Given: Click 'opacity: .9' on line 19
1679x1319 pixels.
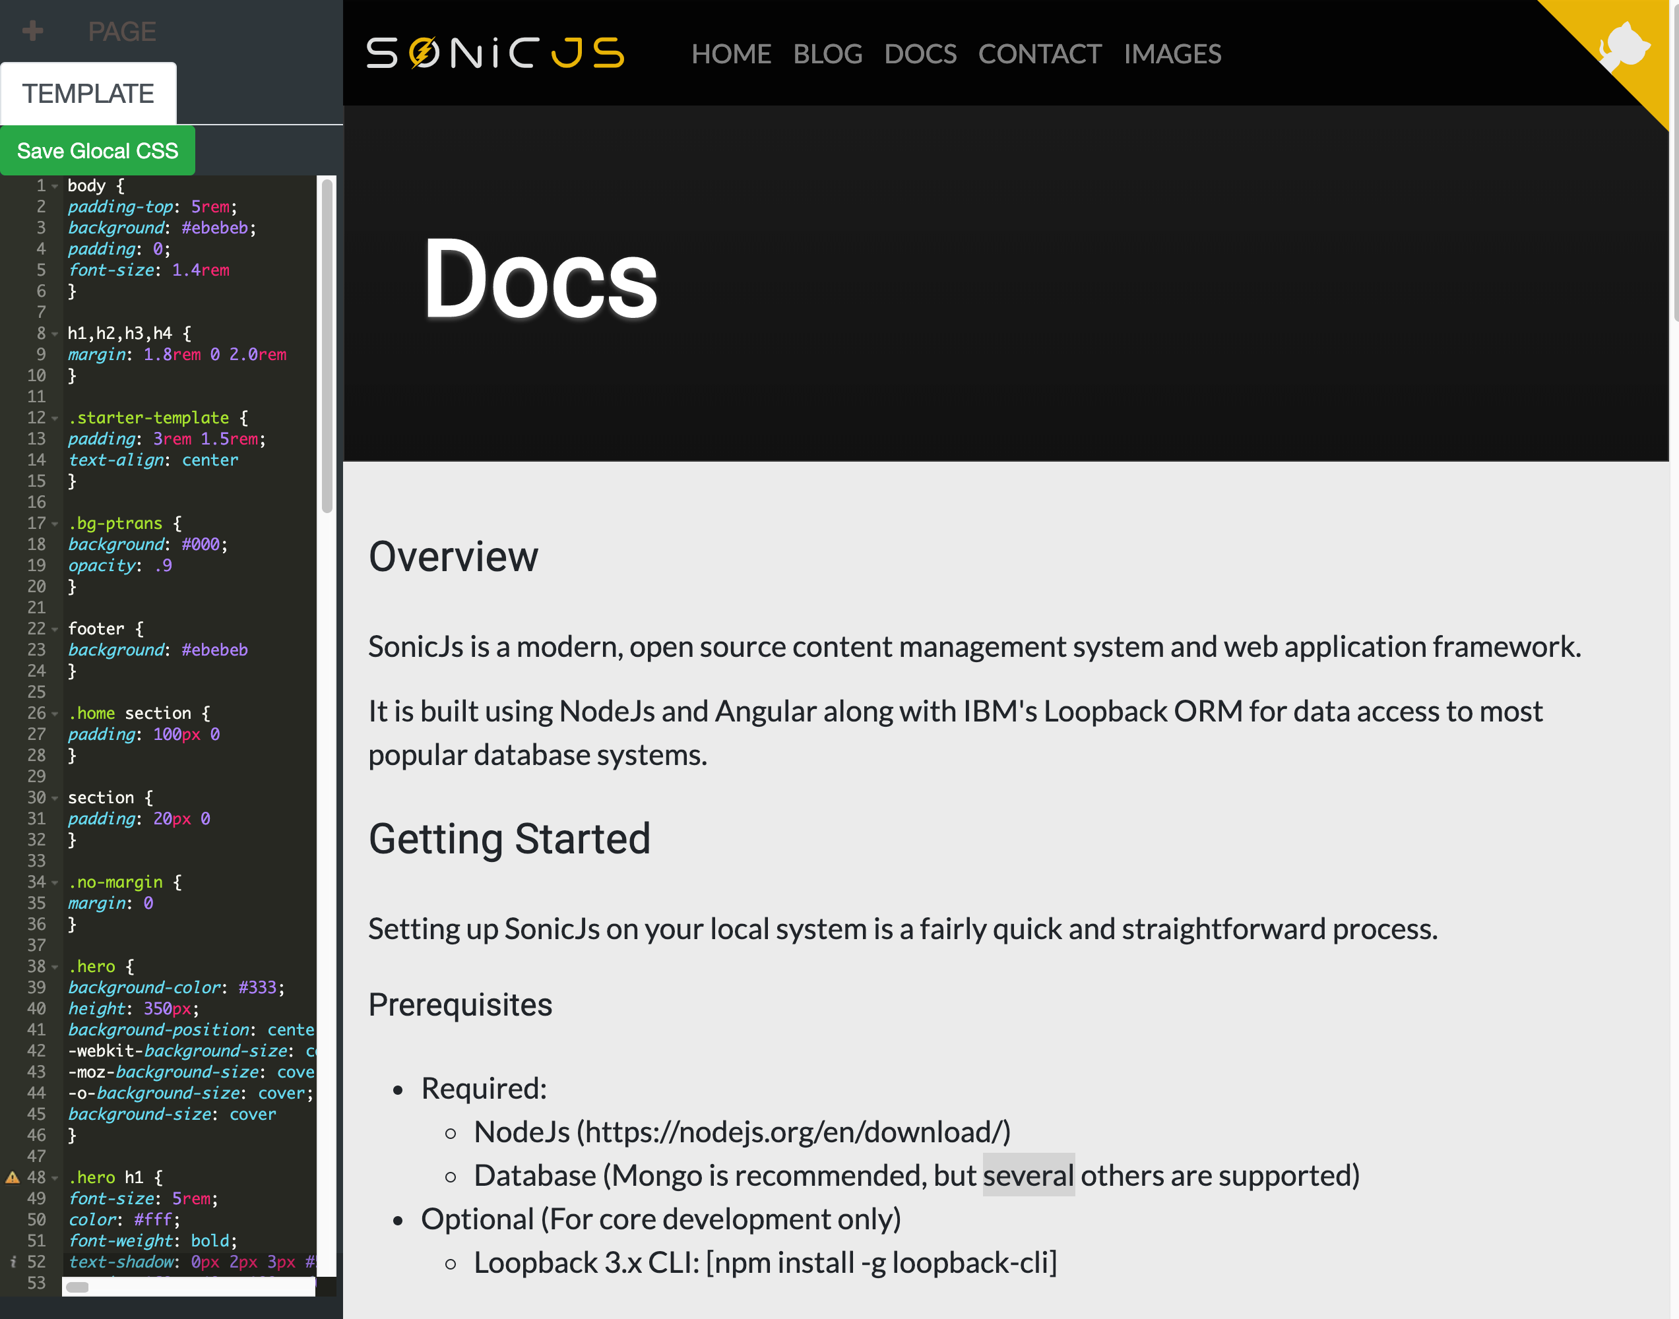Looking at the screenshot, I should pos(119,565).
